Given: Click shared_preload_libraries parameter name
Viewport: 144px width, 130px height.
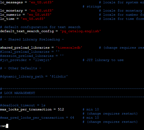Looking at the screenshot, I should [x=25, y=48].
